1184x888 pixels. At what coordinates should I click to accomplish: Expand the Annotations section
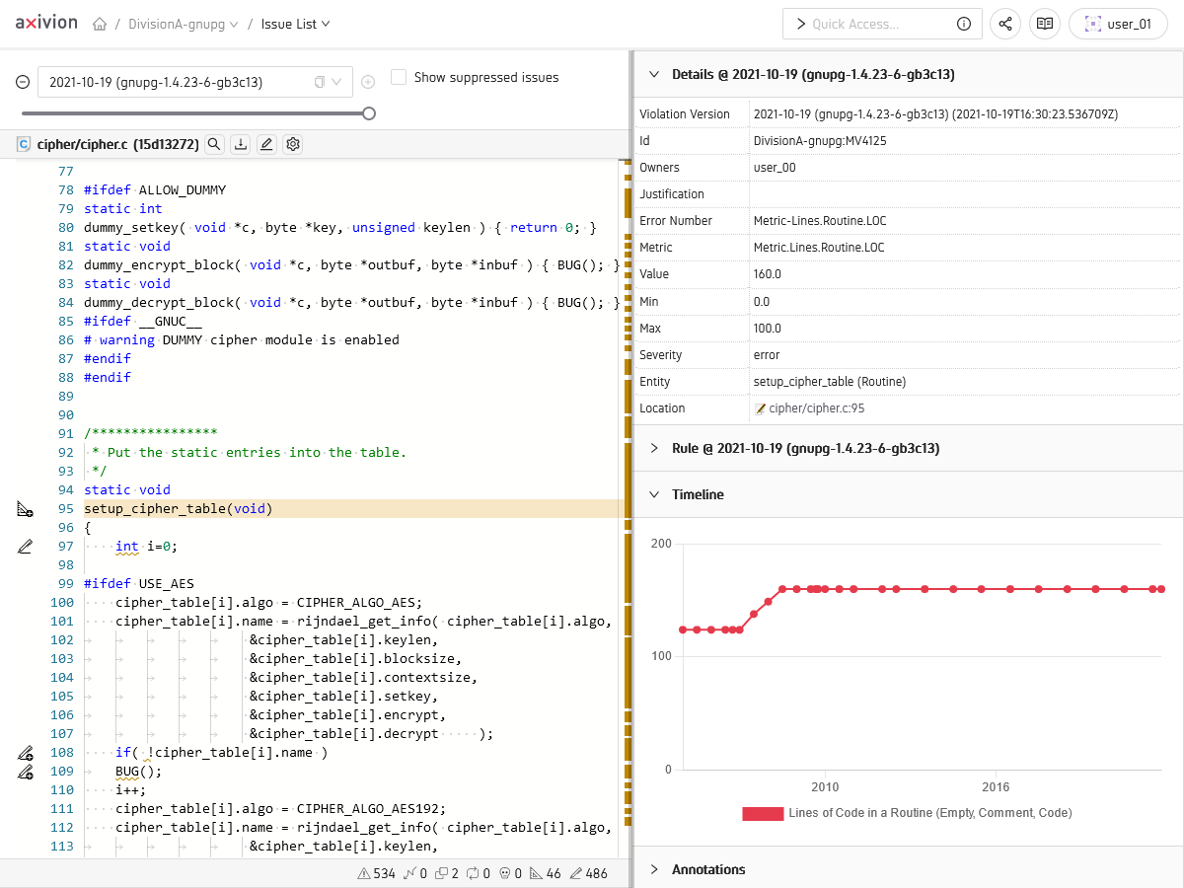coord(653,869)
